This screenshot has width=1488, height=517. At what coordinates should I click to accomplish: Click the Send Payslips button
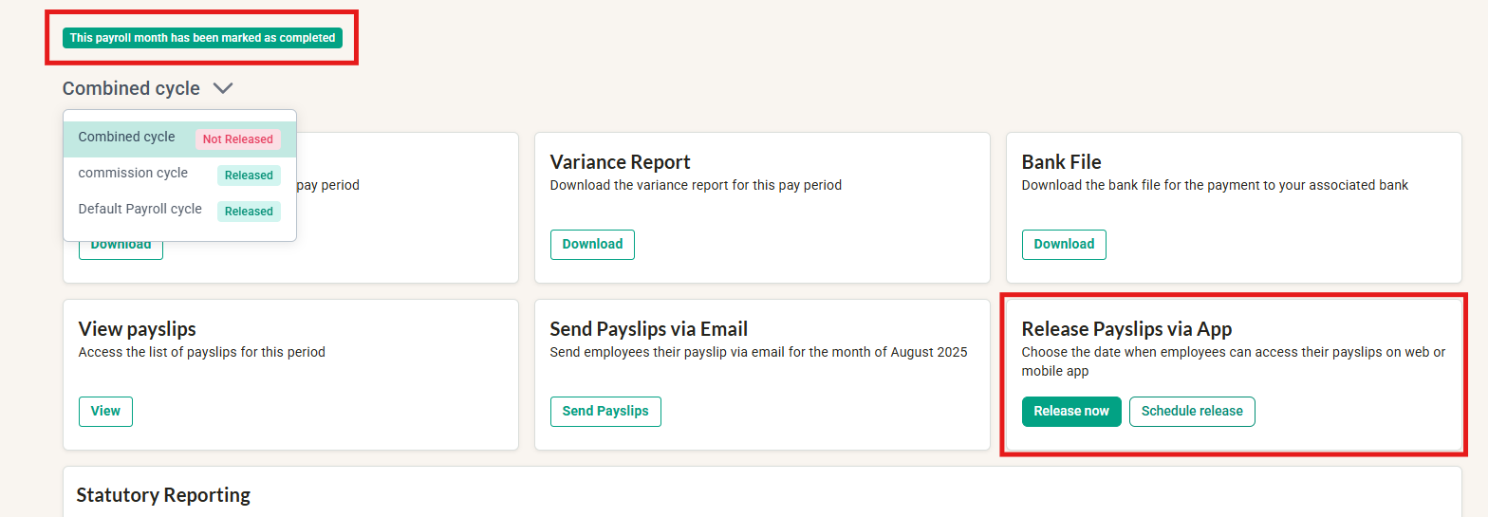(605, 411)
